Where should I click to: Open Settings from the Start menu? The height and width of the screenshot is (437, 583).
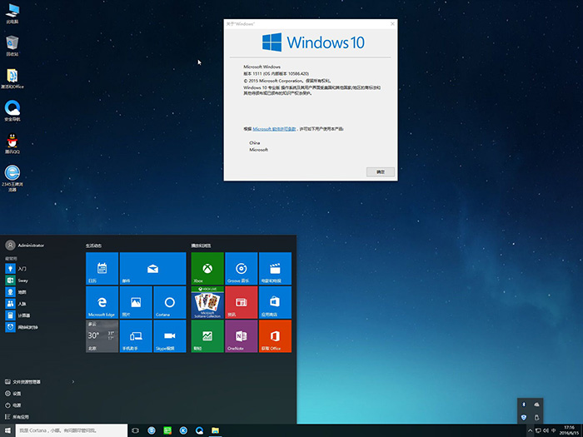tap(17, 393)
